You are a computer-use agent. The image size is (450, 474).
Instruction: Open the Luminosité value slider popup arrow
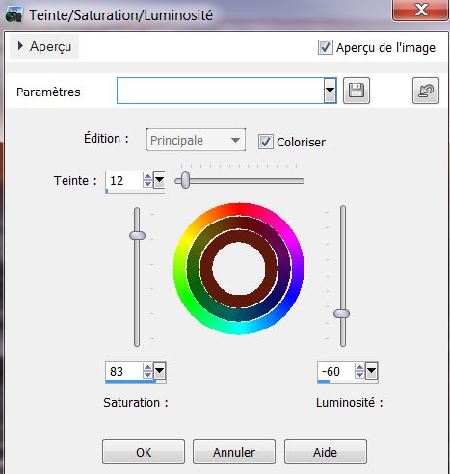[371, 371]
